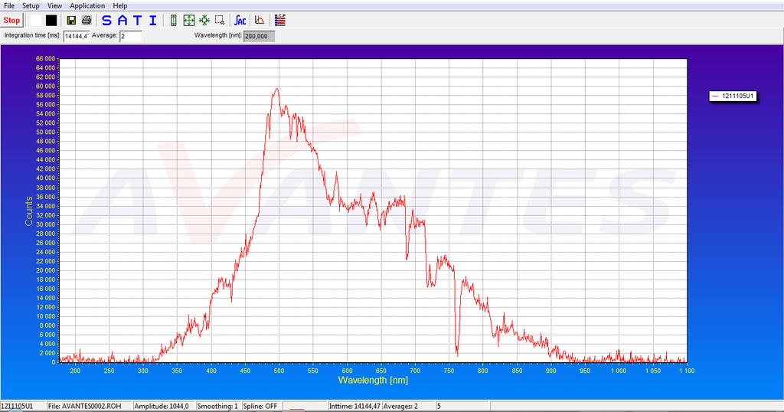Click the deep absorption dip near 760 nm
784x412 pixels.
click(x=457, y=352)
